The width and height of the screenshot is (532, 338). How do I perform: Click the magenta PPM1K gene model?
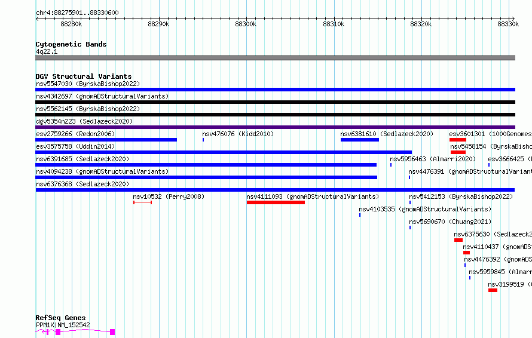tap(75, 331)
